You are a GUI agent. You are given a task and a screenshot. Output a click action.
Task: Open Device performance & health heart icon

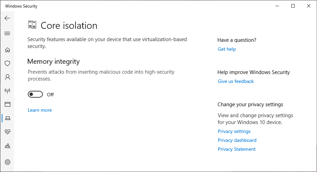pos(7,132)
